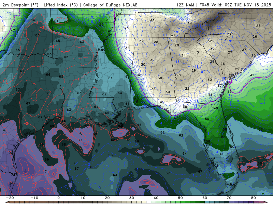Click the red '-4' lifted index label
This screenshot has height=204, width=273.
click(30, 177)
